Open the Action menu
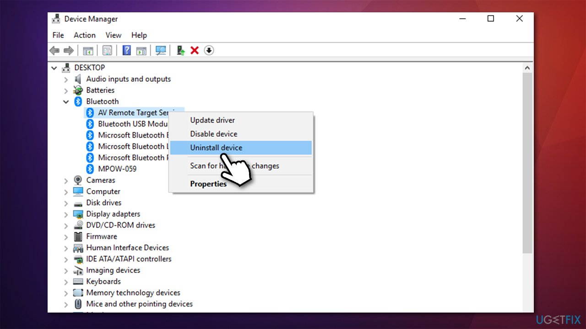The height and width of the screenshot is (329, 586). click(84, 35)
